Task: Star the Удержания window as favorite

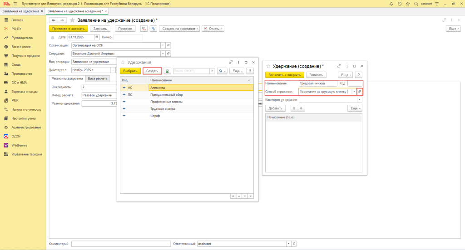Action: [x=123, y=62]
